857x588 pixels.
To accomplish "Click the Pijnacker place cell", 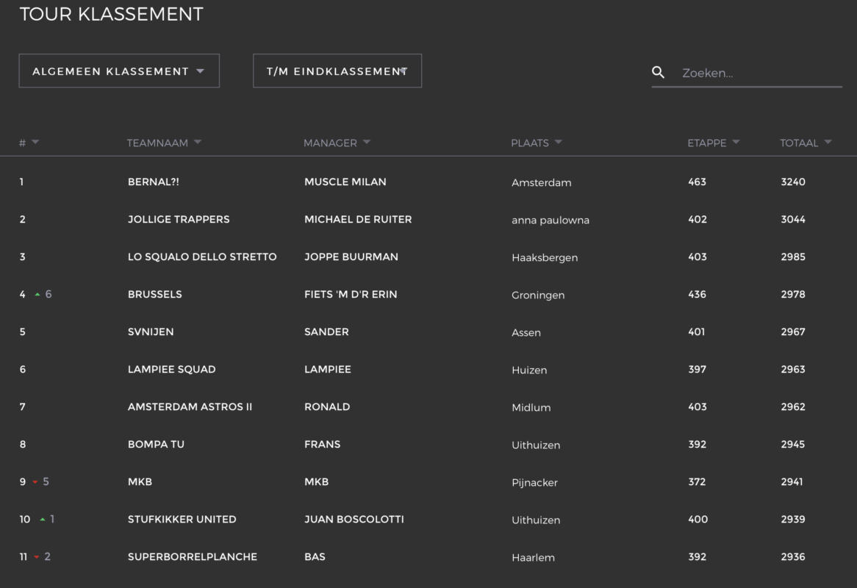I will 534,483.
